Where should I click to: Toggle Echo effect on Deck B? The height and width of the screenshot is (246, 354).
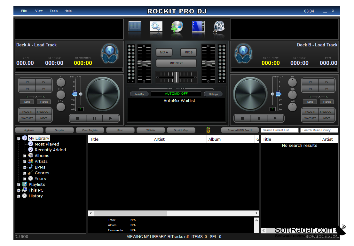[310, 102]
